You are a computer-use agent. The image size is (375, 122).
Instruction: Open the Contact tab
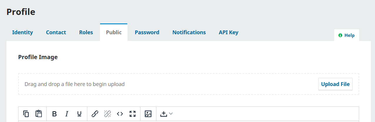click(x=56, y=32)
